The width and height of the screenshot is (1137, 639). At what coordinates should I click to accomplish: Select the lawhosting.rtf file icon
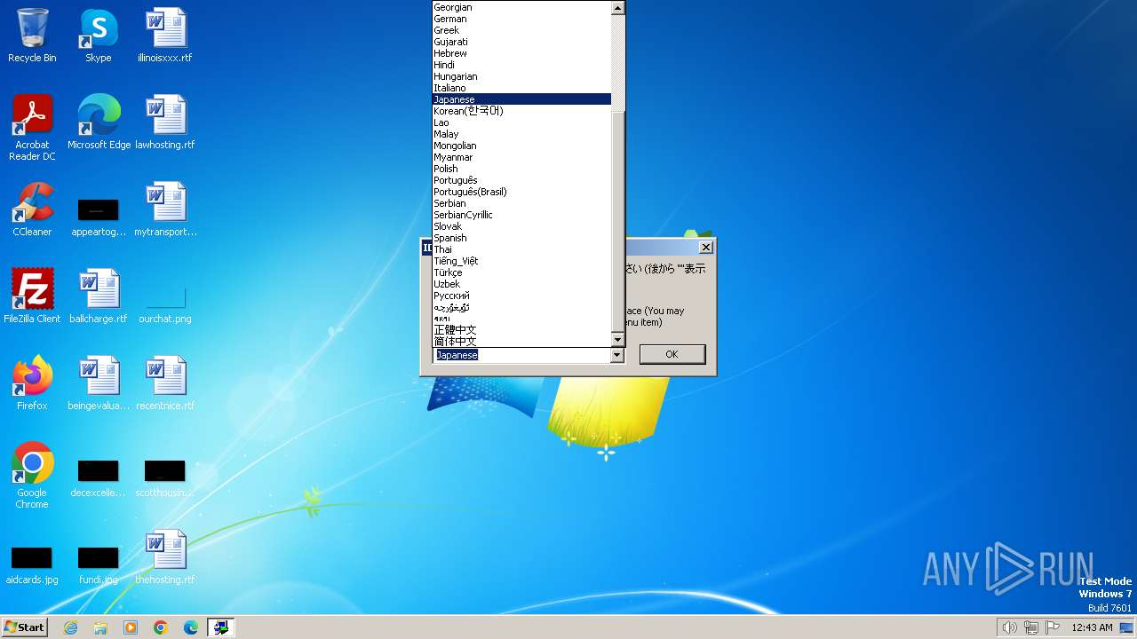click(x=165, y=122)
